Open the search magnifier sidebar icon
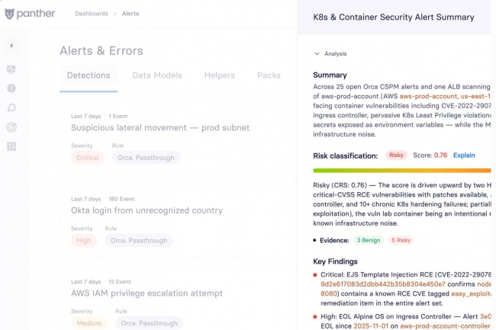Image resolution: width=496 pixels, height=330 pixels. [11, 108]
